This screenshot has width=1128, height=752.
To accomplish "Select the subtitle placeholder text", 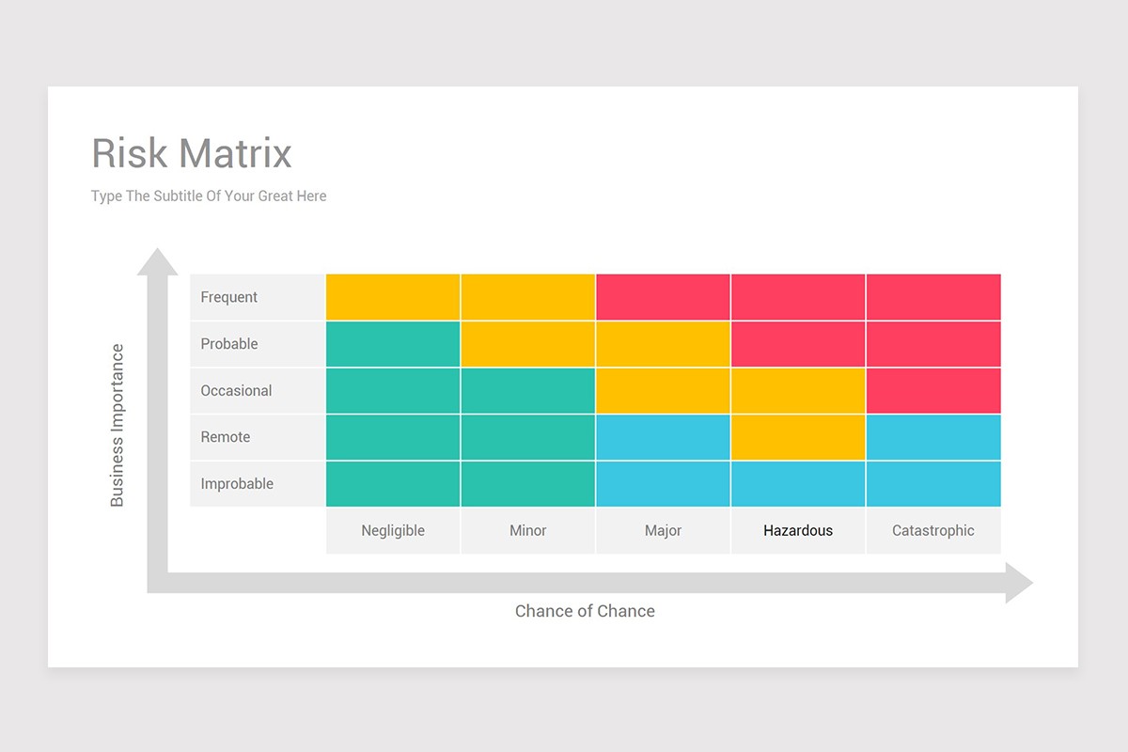I will coord(208,196).
